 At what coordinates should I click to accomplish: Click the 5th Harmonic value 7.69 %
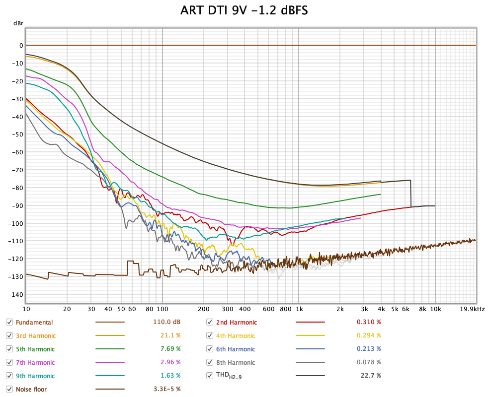click(x=170, y=349)
